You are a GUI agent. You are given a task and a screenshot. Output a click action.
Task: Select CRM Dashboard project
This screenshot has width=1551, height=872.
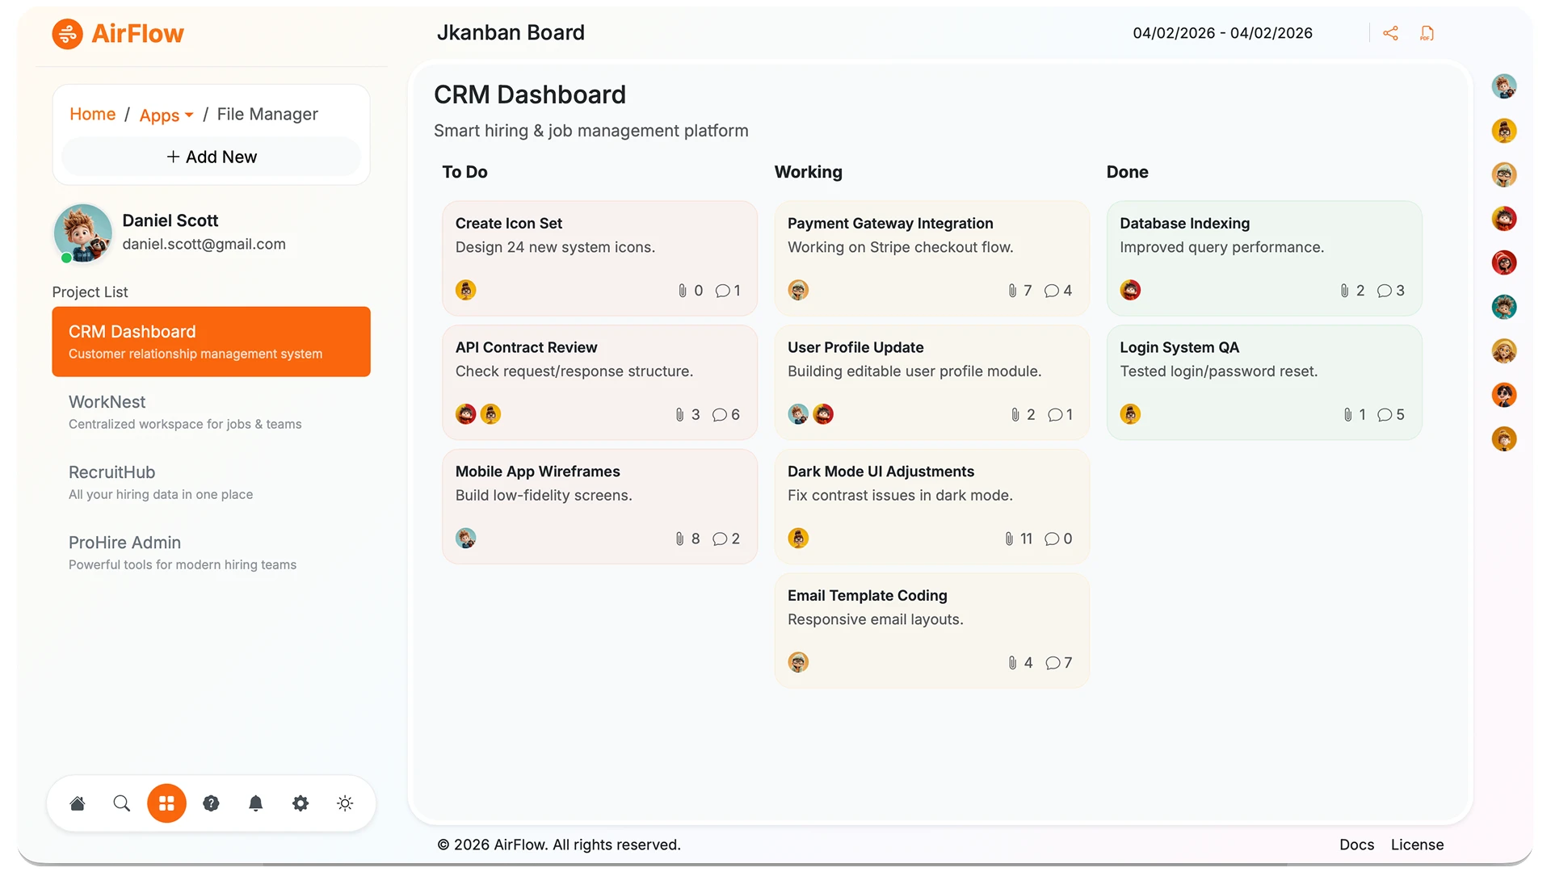tap(211, 342)
